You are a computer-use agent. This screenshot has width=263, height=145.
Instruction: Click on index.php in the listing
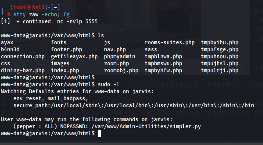coord(65,71)
